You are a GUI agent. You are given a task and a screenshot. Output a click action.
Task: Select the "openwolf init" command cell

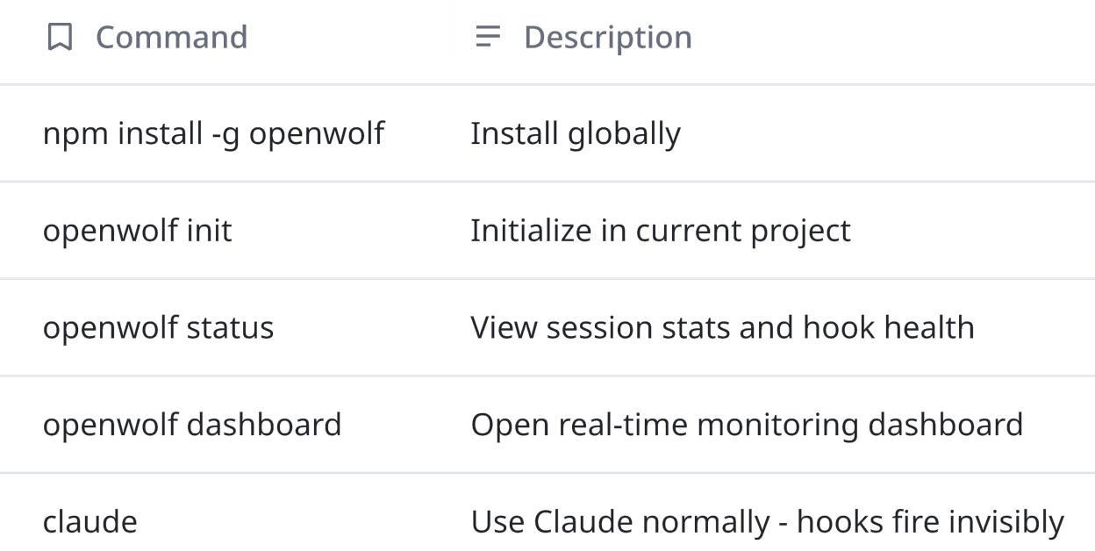point(137,231)
